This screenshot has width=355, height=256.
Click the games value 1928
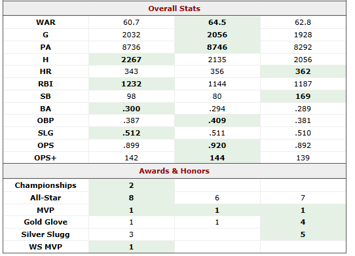303,35
